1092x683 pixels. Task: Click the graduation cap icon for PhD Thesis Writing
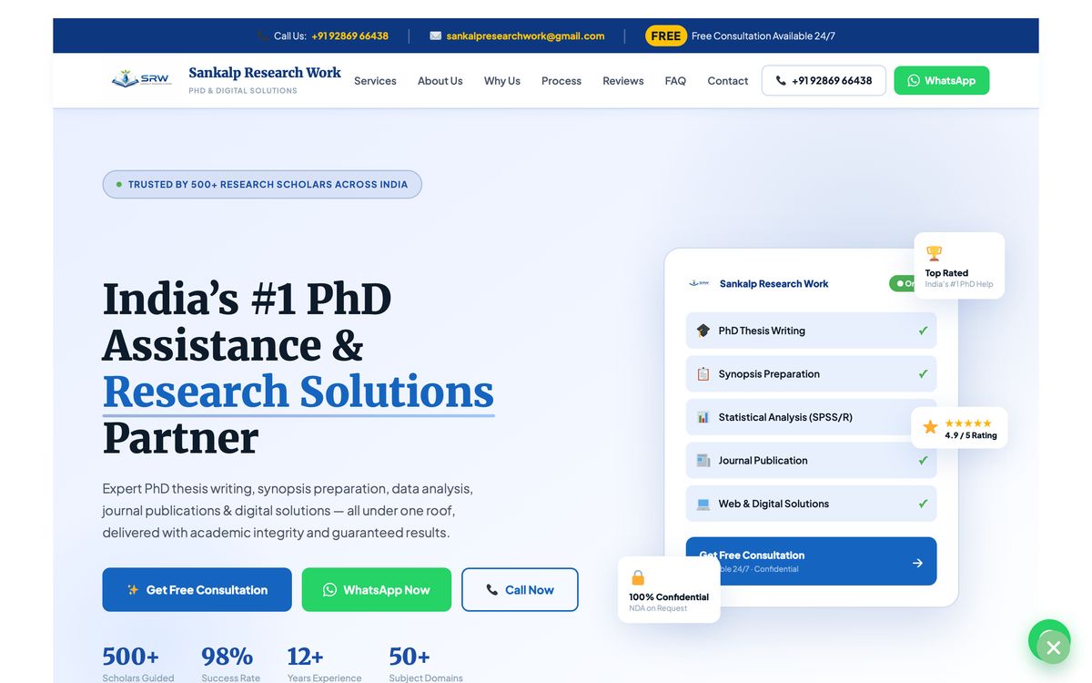[703, 331]
